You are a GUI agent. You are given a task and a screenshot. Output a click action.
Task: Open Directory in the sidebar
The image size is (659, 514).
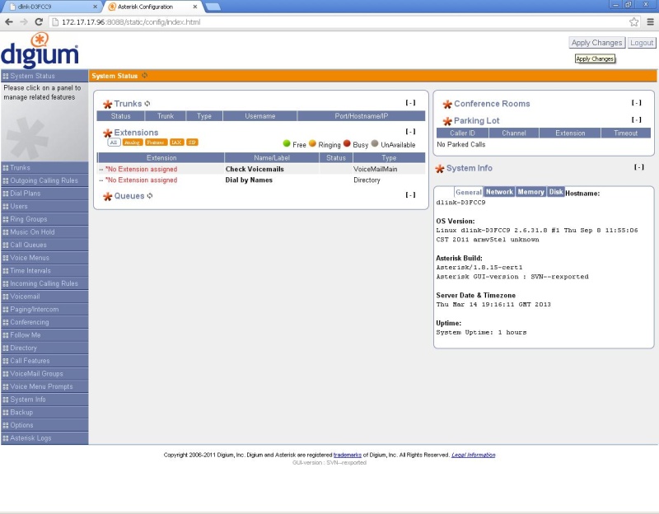tap(44, 348)
